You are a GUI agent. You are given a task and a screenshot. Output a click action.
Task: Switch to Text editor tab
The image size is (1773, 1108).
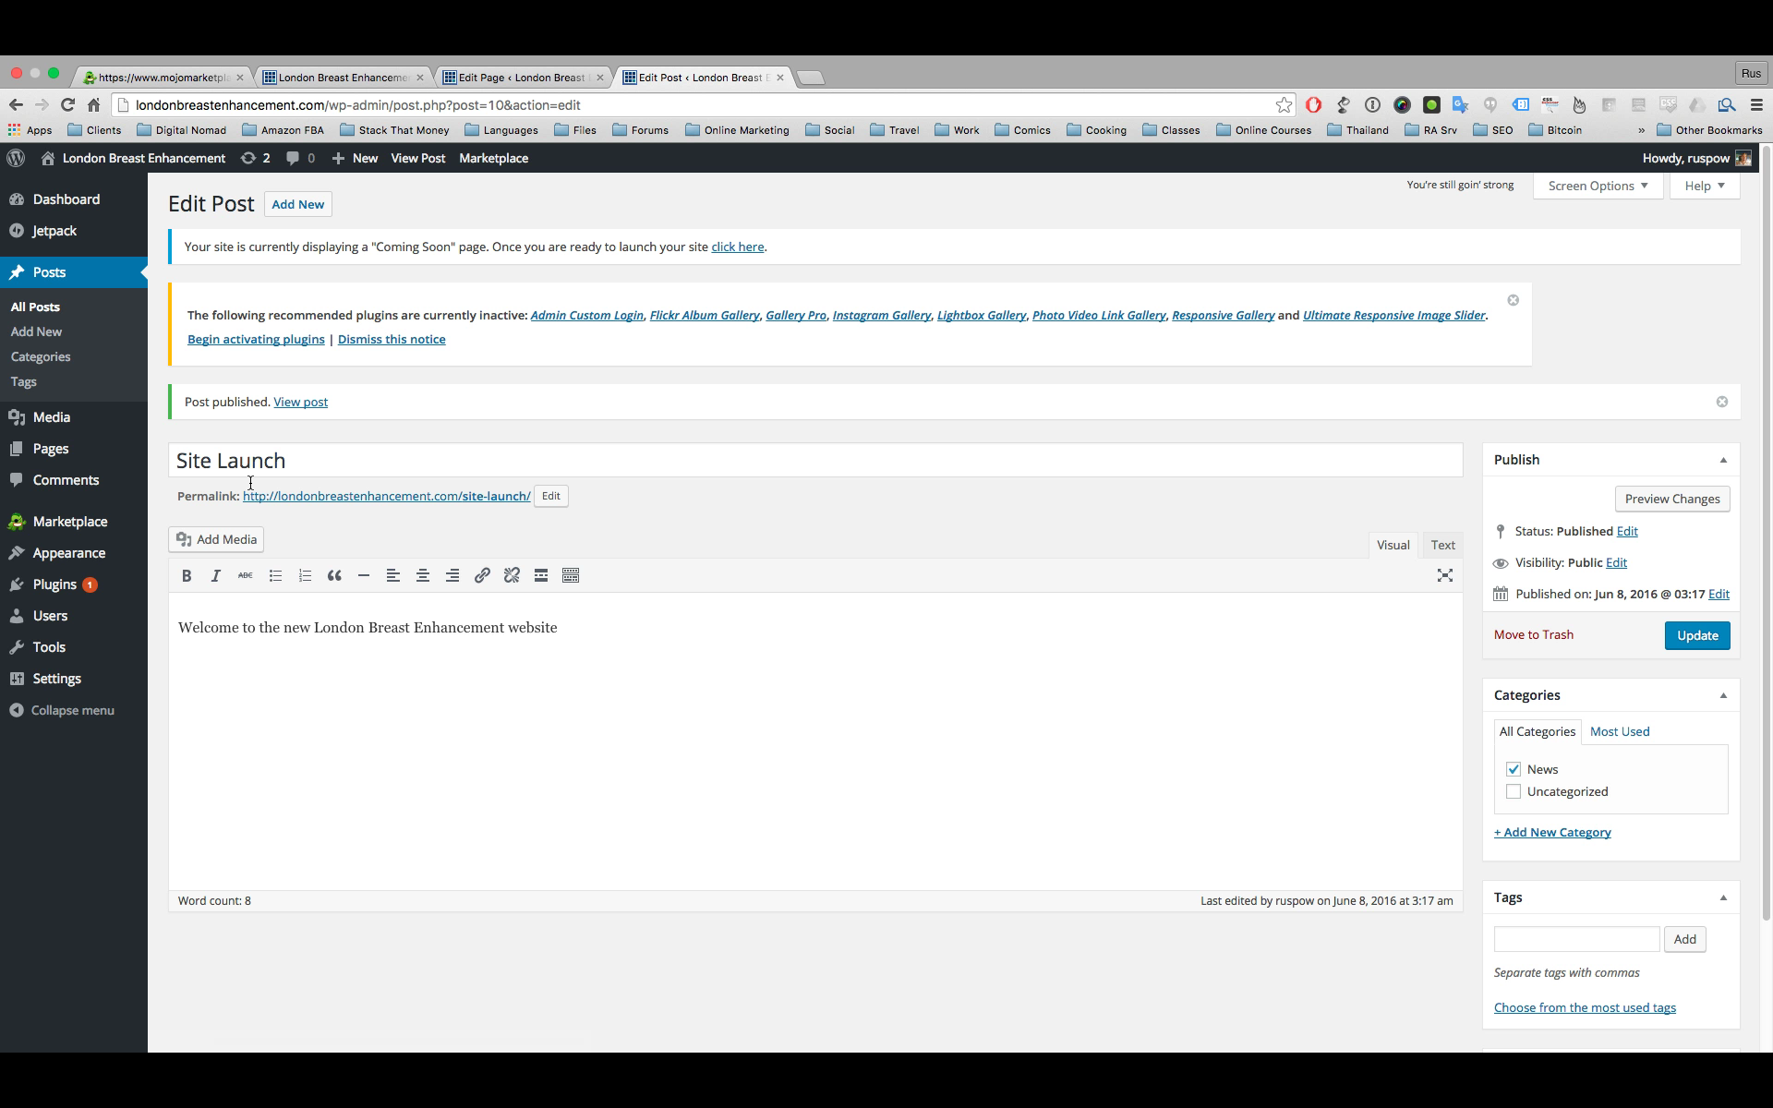(1443, 544)
